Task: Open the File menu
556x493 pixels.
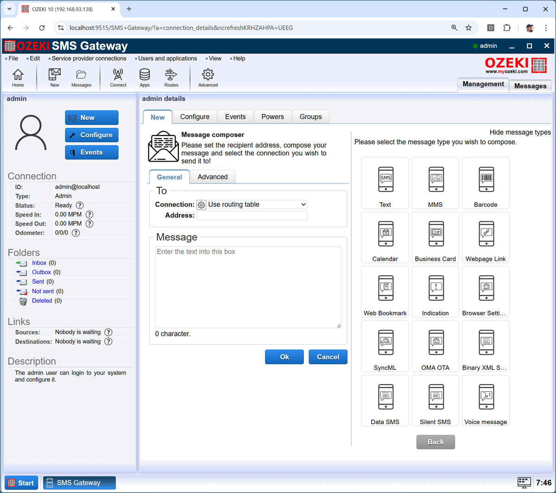Action: coord(13,58)
